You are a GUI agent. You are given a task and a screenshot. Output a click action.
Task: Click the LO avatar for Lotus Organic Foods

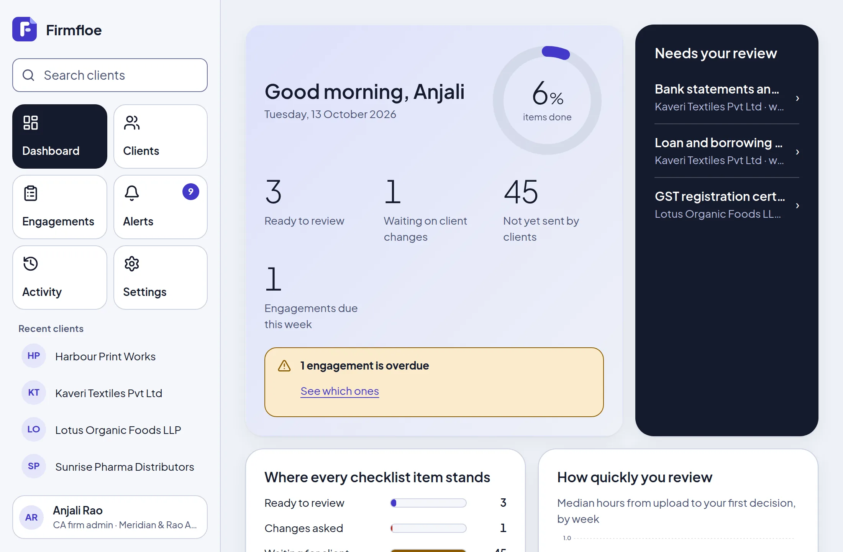(x=34, y=429)
